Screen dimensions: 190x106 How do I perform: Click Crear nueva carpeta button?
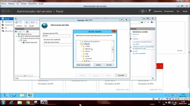(83, 65)
